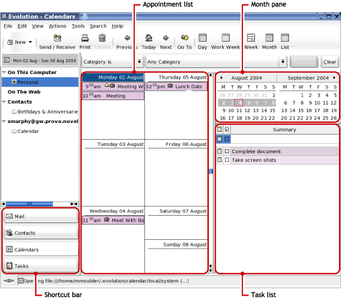Collapse the Contacts calendar group
This screenshot has height=299, width=341.
point(4,101)
